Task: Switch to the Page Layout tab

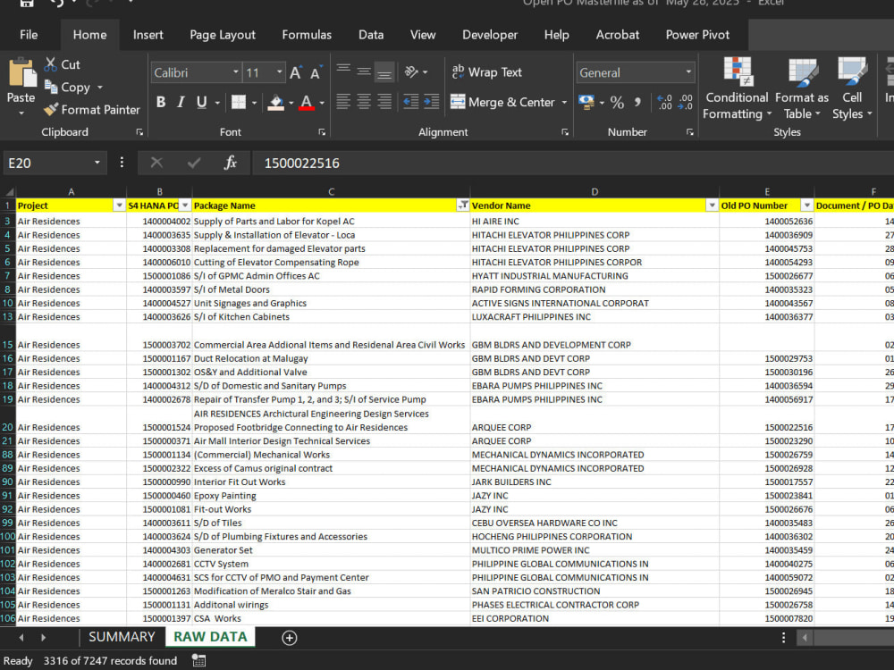Action: tap(223, 35)
